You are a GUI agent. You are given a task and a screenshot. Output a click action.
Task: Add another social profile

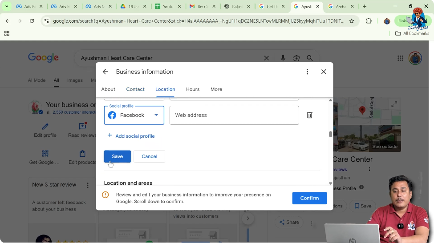coord(131,136)
